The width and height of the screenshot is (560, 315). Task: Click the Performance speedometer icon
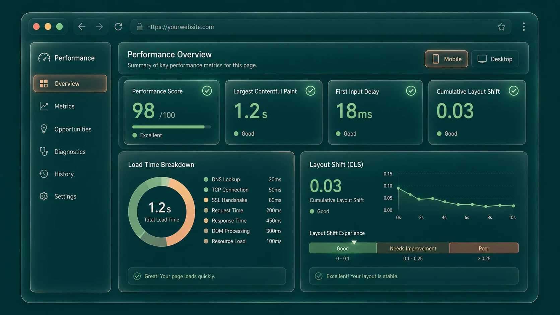(x=44, y=58)
